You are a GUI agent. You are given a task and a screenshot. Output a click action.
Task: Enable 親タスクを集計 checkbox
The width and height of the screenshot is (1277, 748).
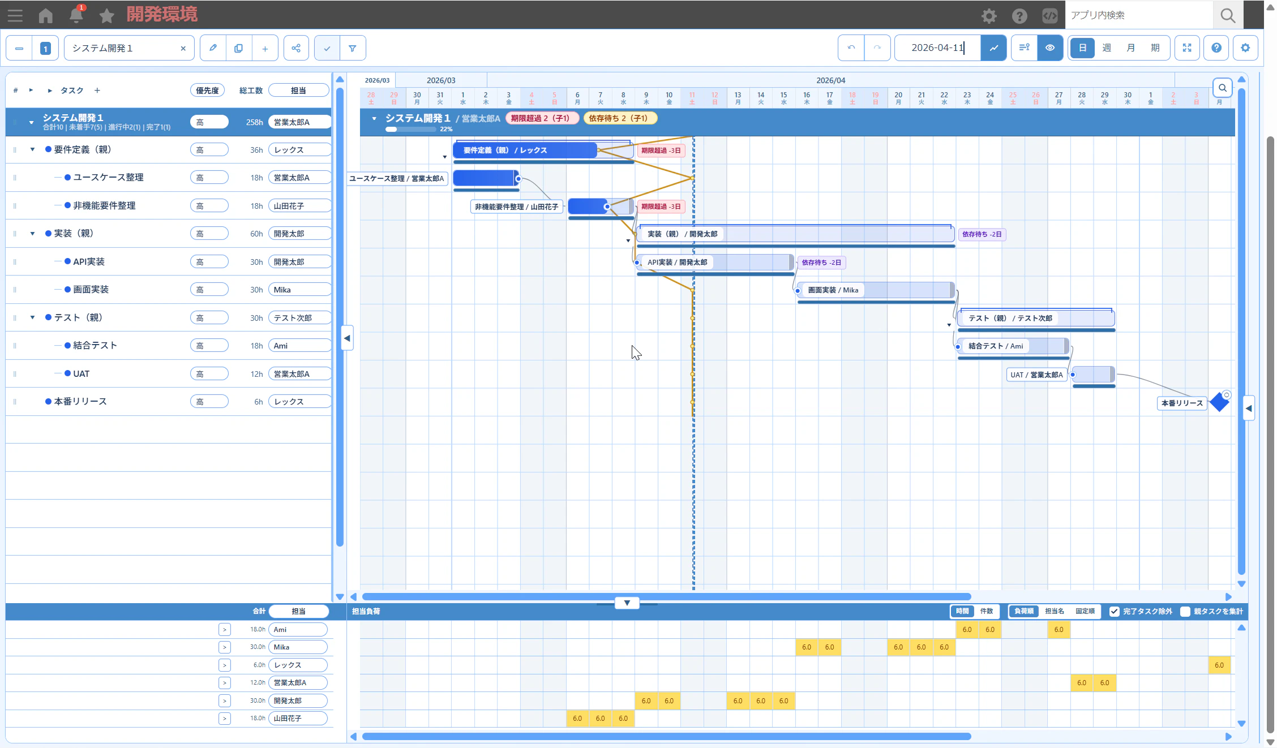click(1185, 612)
